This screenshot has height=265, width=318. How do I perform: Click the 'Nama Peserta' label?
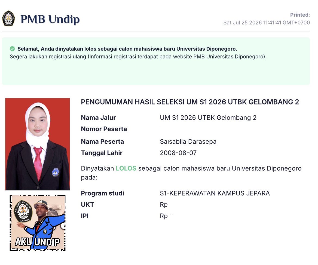click(x=102, y=142)
